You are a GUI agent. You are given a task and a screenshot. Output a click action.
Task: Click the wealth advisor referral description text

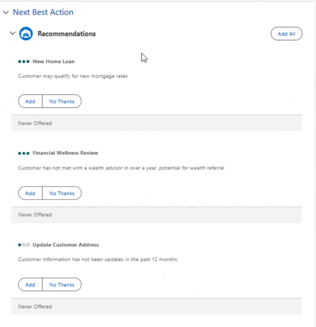point(121,168)
